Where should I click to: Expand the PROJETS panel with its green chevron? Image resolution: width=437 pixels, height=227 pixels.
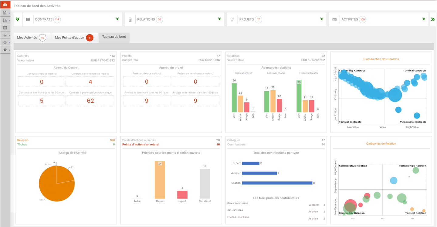coord(322,19)
